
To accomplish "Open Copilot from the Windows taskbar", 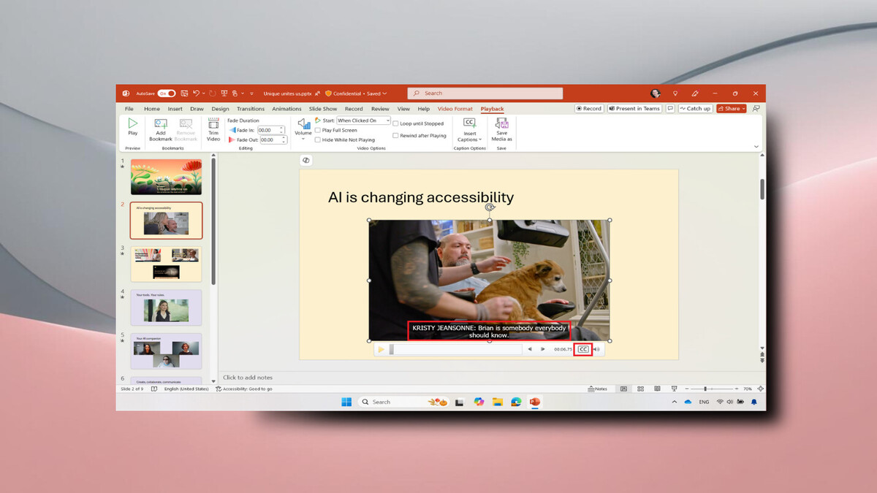I will (479, 402).
